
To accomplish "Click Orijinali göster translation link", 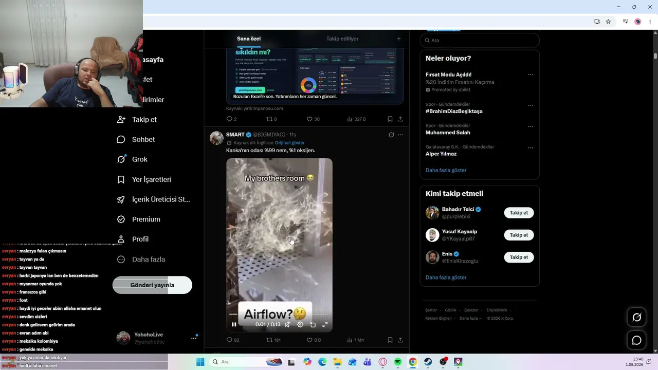I will (290, 143).
